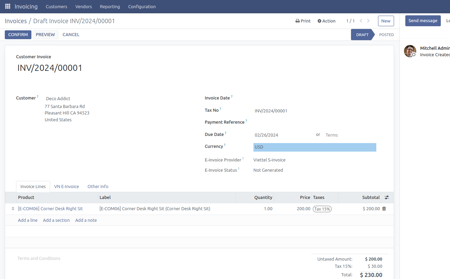The image size is (450, 279).
Task: Switch to Other Info tab
Action: coord(98,187)
